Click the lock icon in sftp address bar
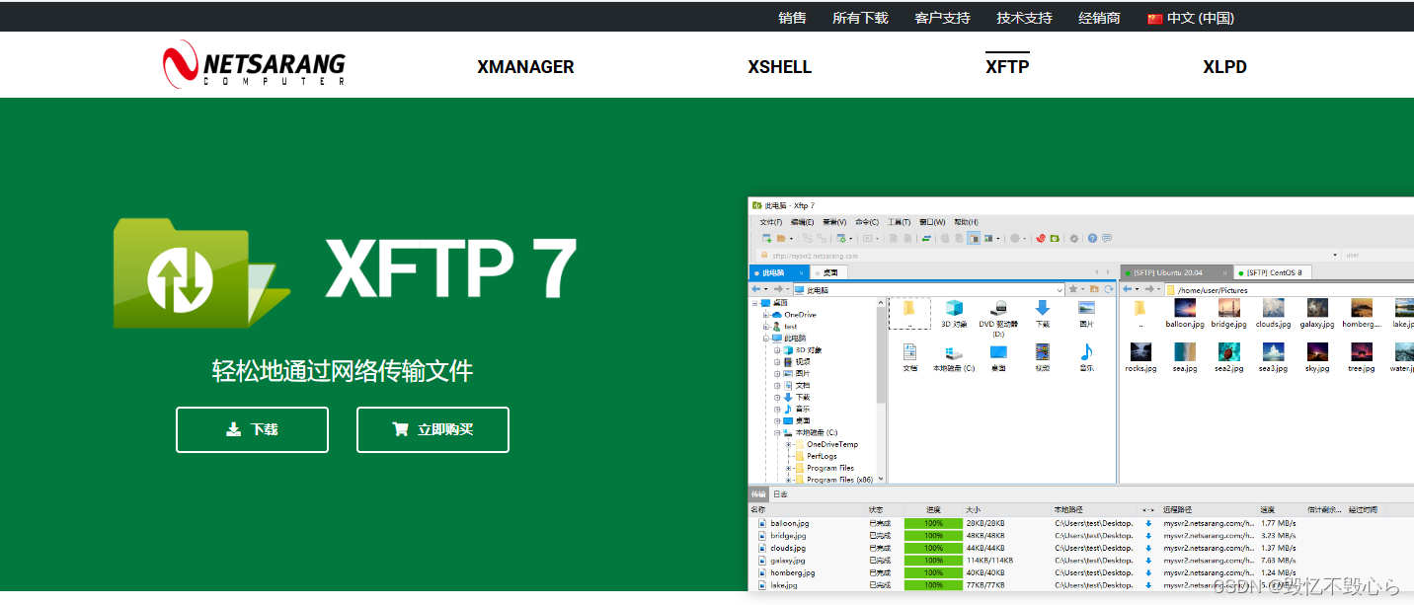The height and width of the screenshot is (605, 1414). (x=764, y=255)
